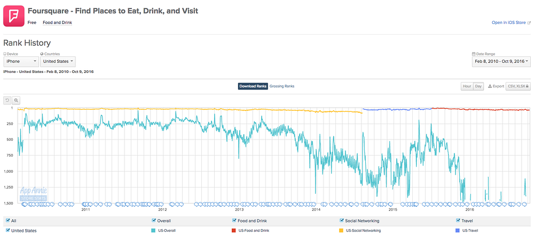
Task: Reset chart zoom with undo icon
Action: point(7,100)
